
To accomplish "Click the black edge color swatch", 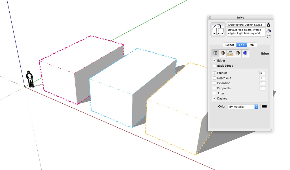I will 264,106.
